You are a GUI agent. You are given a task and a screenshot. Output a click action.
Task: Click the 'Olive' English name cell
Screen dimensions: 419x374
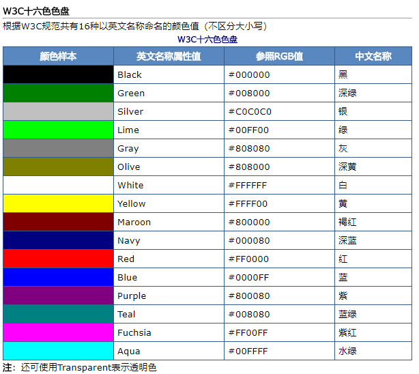coord(169,167)
